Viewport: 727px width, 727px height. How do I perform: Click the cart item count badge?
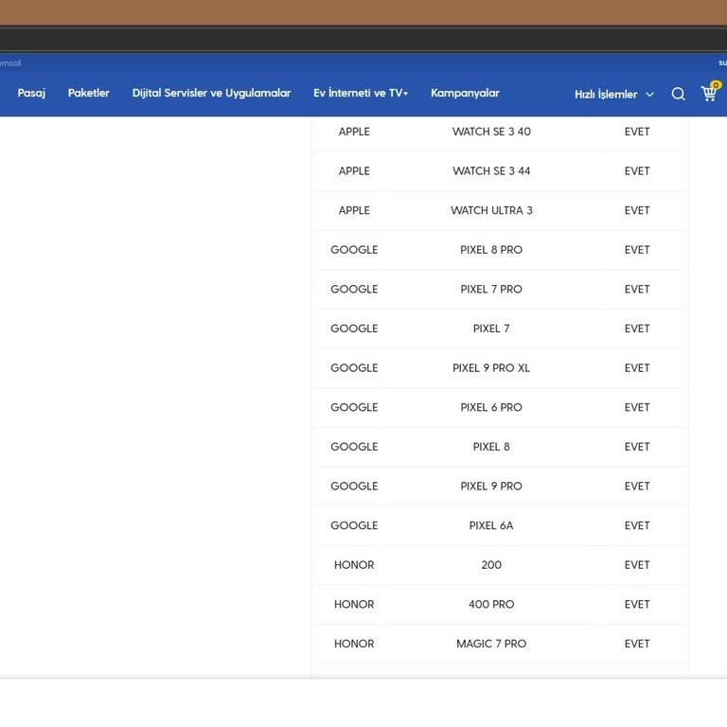(x=716, y=85)
